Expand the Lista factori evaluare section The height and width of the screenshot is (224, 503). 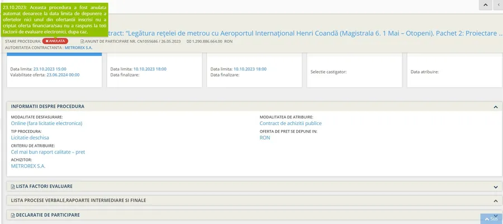[495, 187]
